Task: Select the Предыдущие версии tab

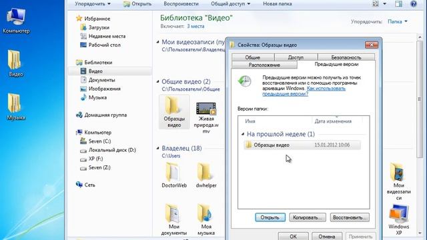Action: (x=336, y=65)
